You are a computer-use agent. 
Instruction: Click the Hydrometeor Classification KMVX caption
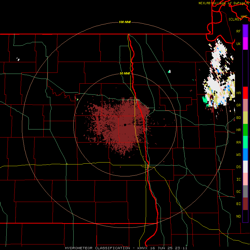pyautogui.click(x=126, y=248)
